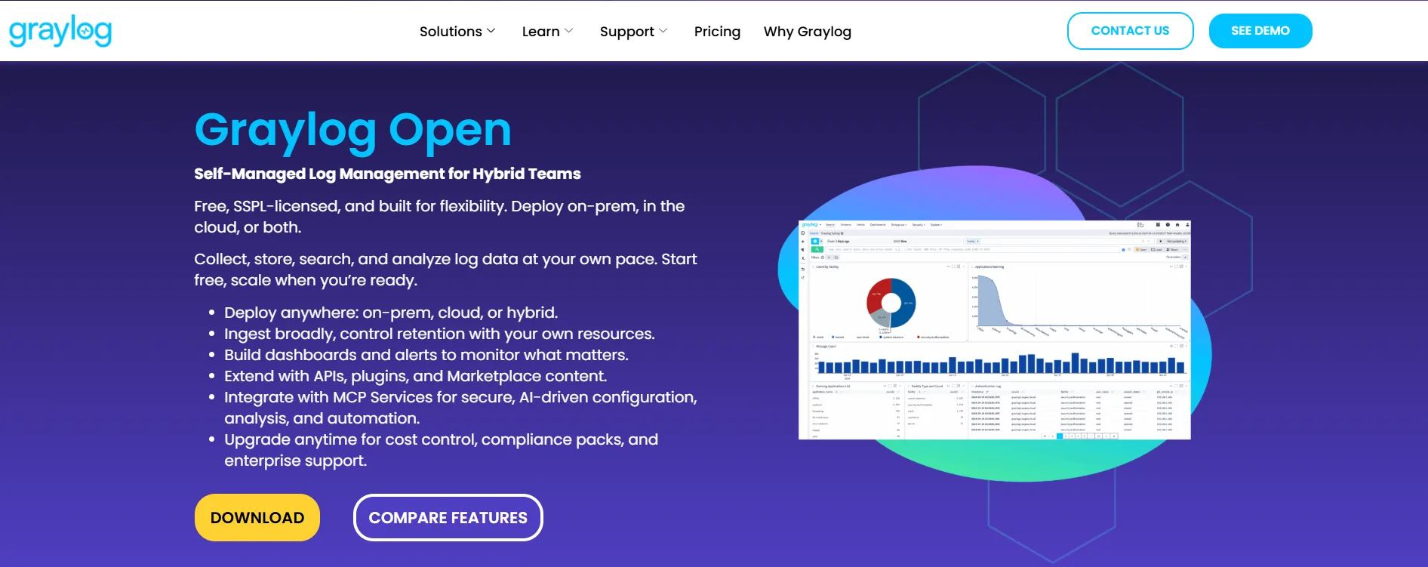
Task: Hit the yellow Download button
Action: [x=257, y=518]
